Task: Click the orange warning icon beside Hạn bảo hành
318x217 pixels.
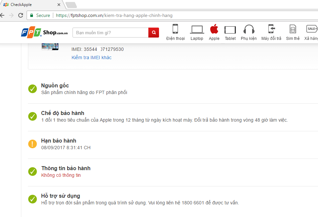Action: coord(33,144)
